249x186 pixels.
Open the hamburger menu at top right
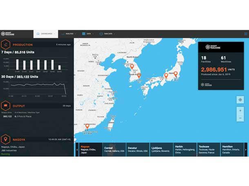[x=245, y=34]
